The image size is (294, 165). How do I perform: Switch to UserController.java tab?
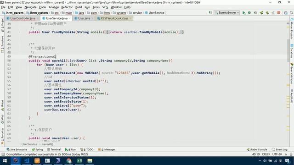(23, 18)
